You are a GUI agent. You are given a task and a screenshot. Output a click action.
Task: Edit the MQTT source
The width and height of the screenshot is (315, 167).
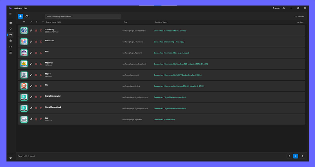pyautogui.click(x=31, y=75)
